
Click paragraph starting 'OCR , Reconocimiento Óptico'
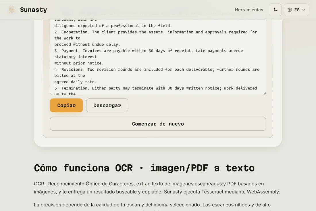(157, 188)
